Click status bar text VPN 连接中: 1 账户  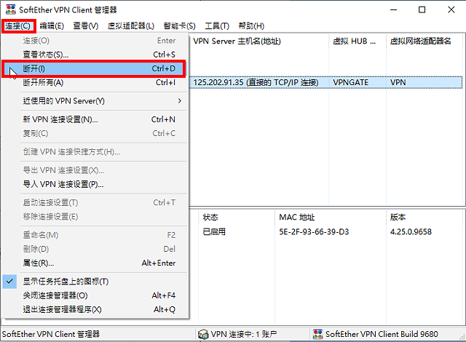coord(244,334)
